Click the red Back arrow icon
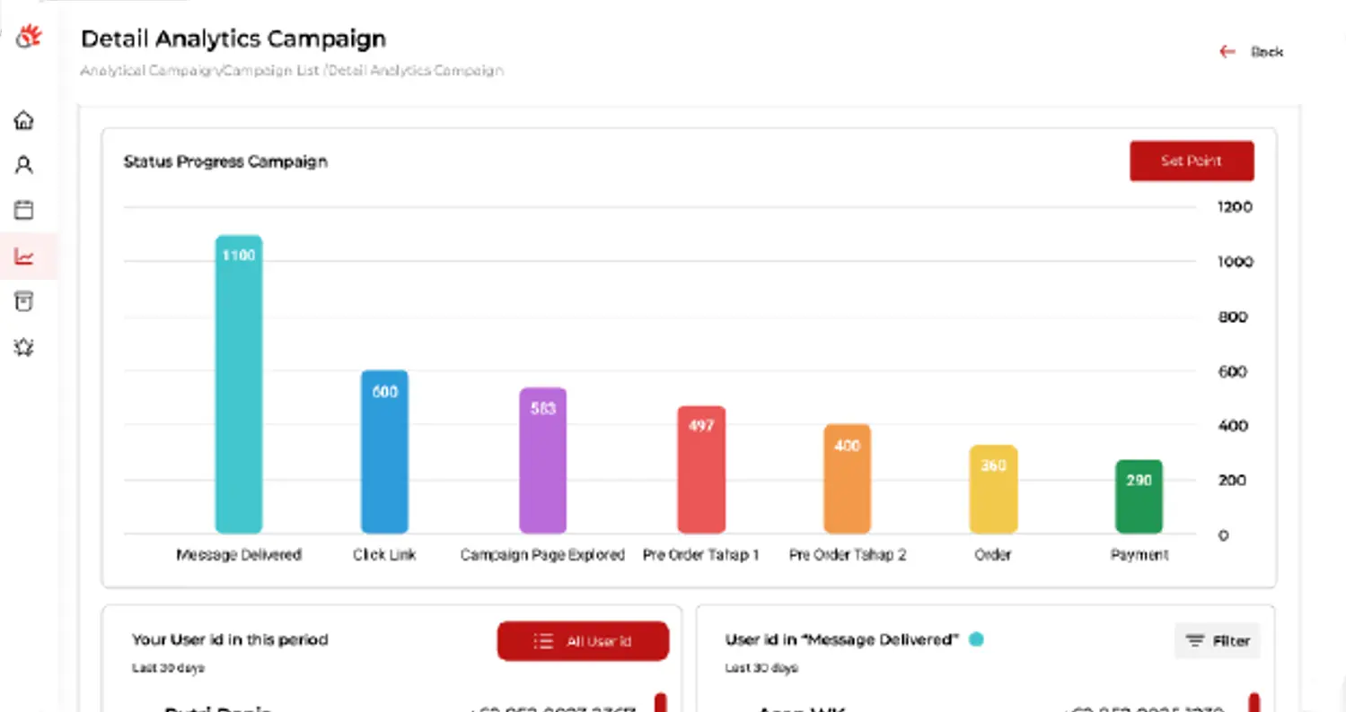 point(1227,52)
